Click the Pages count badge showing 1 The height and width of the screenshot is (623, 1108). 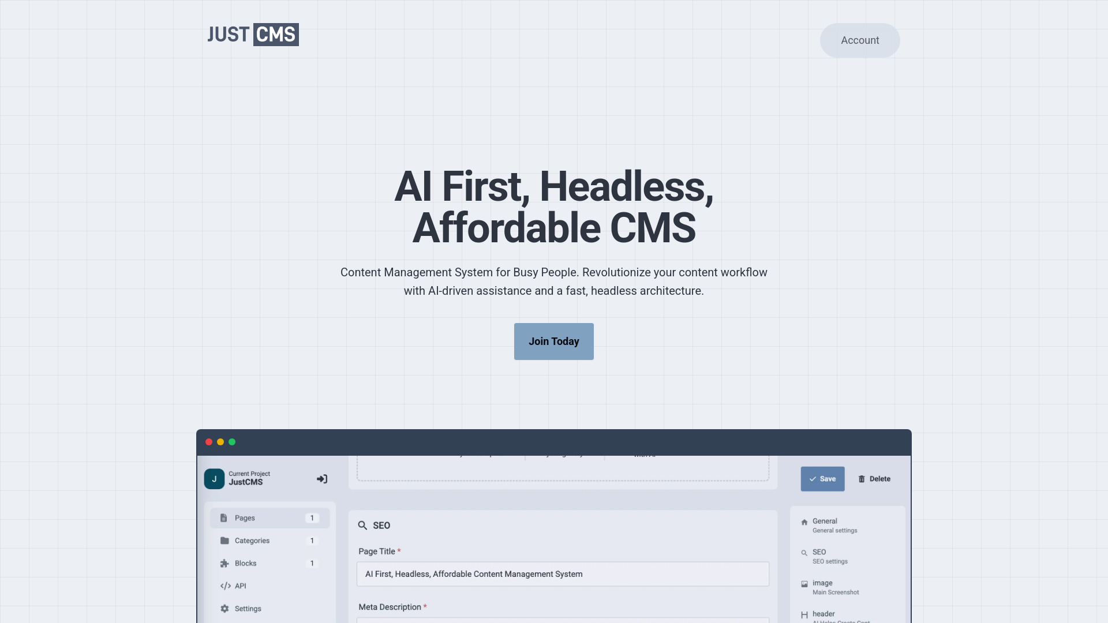click(x=312, y=518)
